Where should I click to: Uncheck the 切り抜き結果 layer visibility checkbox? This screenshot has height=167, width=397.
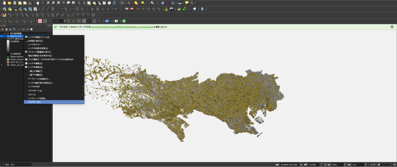5,33
